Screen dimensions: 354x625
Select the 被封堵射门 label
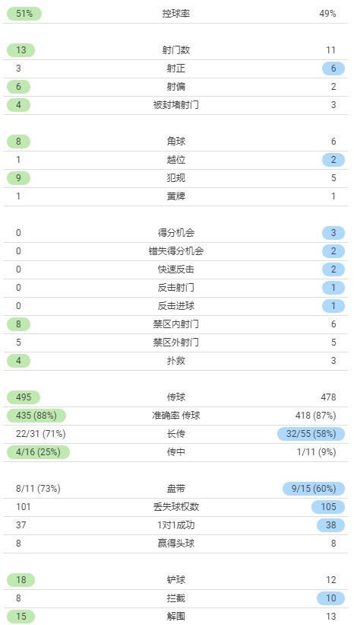[176, 105]
